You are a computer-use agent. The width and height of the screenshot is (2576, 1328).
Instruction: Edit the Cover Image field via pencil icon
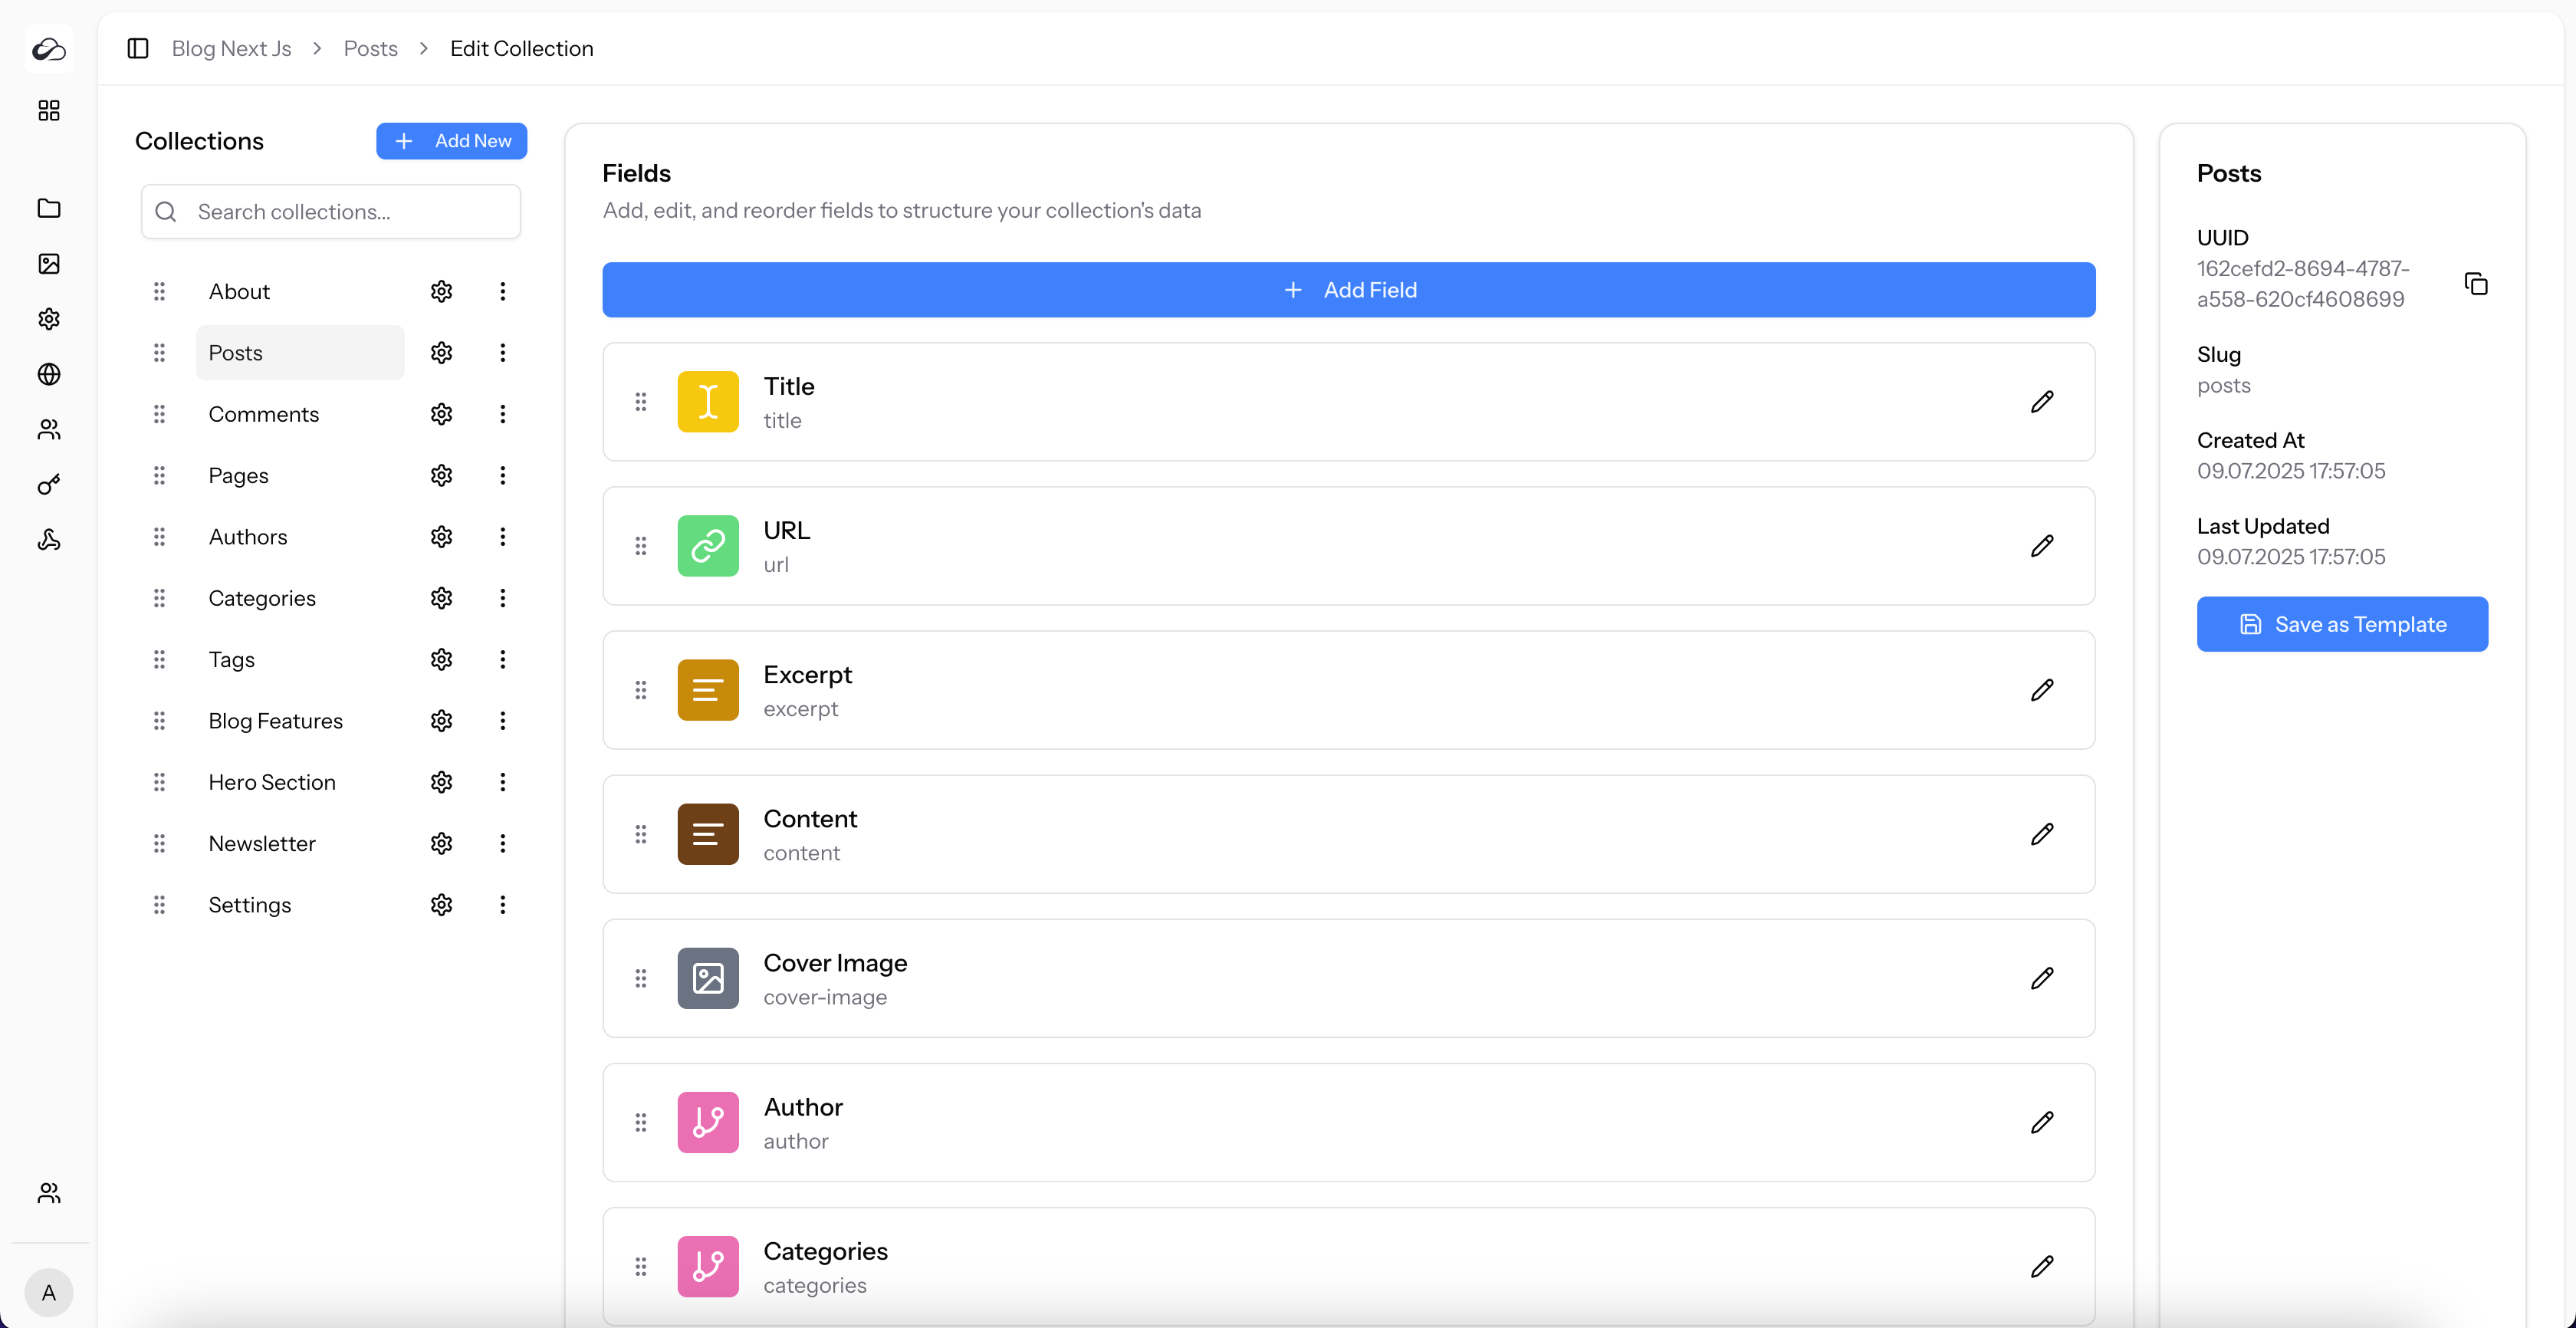pyautogui.click(x=2043, y=978)
